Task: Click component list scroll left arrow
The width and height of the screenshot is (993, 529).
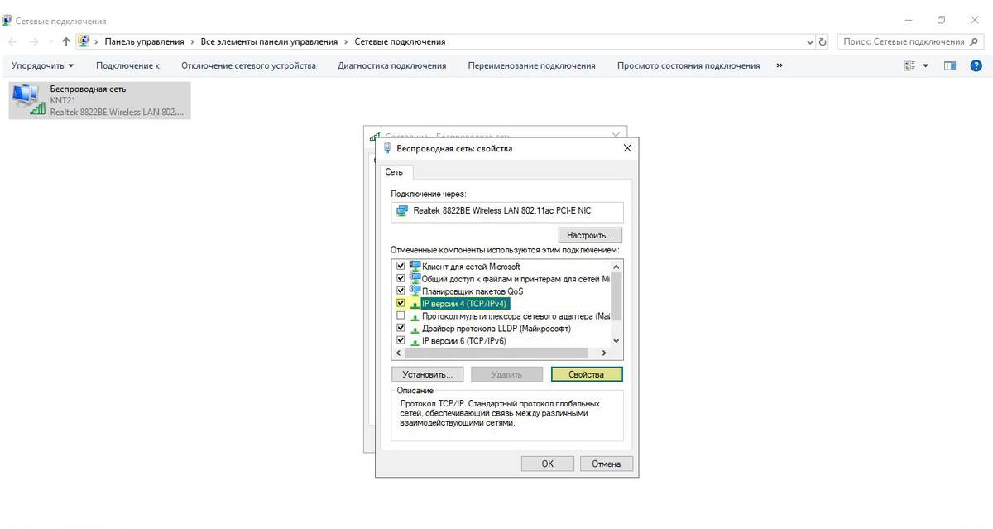Action: coord(399,353)
